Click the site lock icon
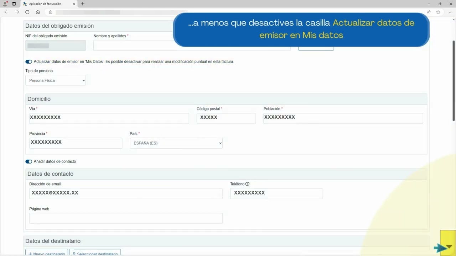 point(51,12)
